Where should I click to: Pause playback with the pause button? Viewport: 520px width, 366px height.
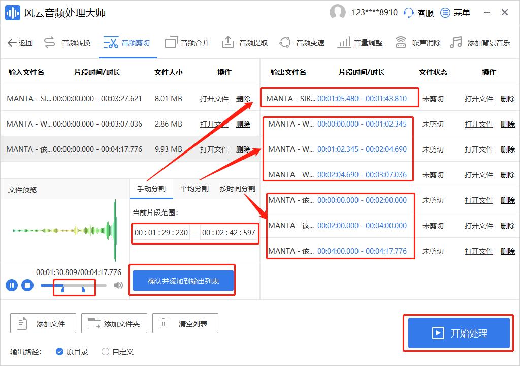coord(11,285)
